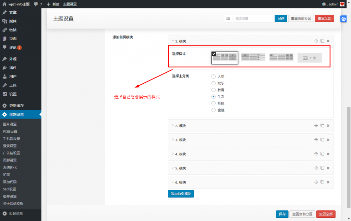Click the expand-all list icon beside search box

228,18
